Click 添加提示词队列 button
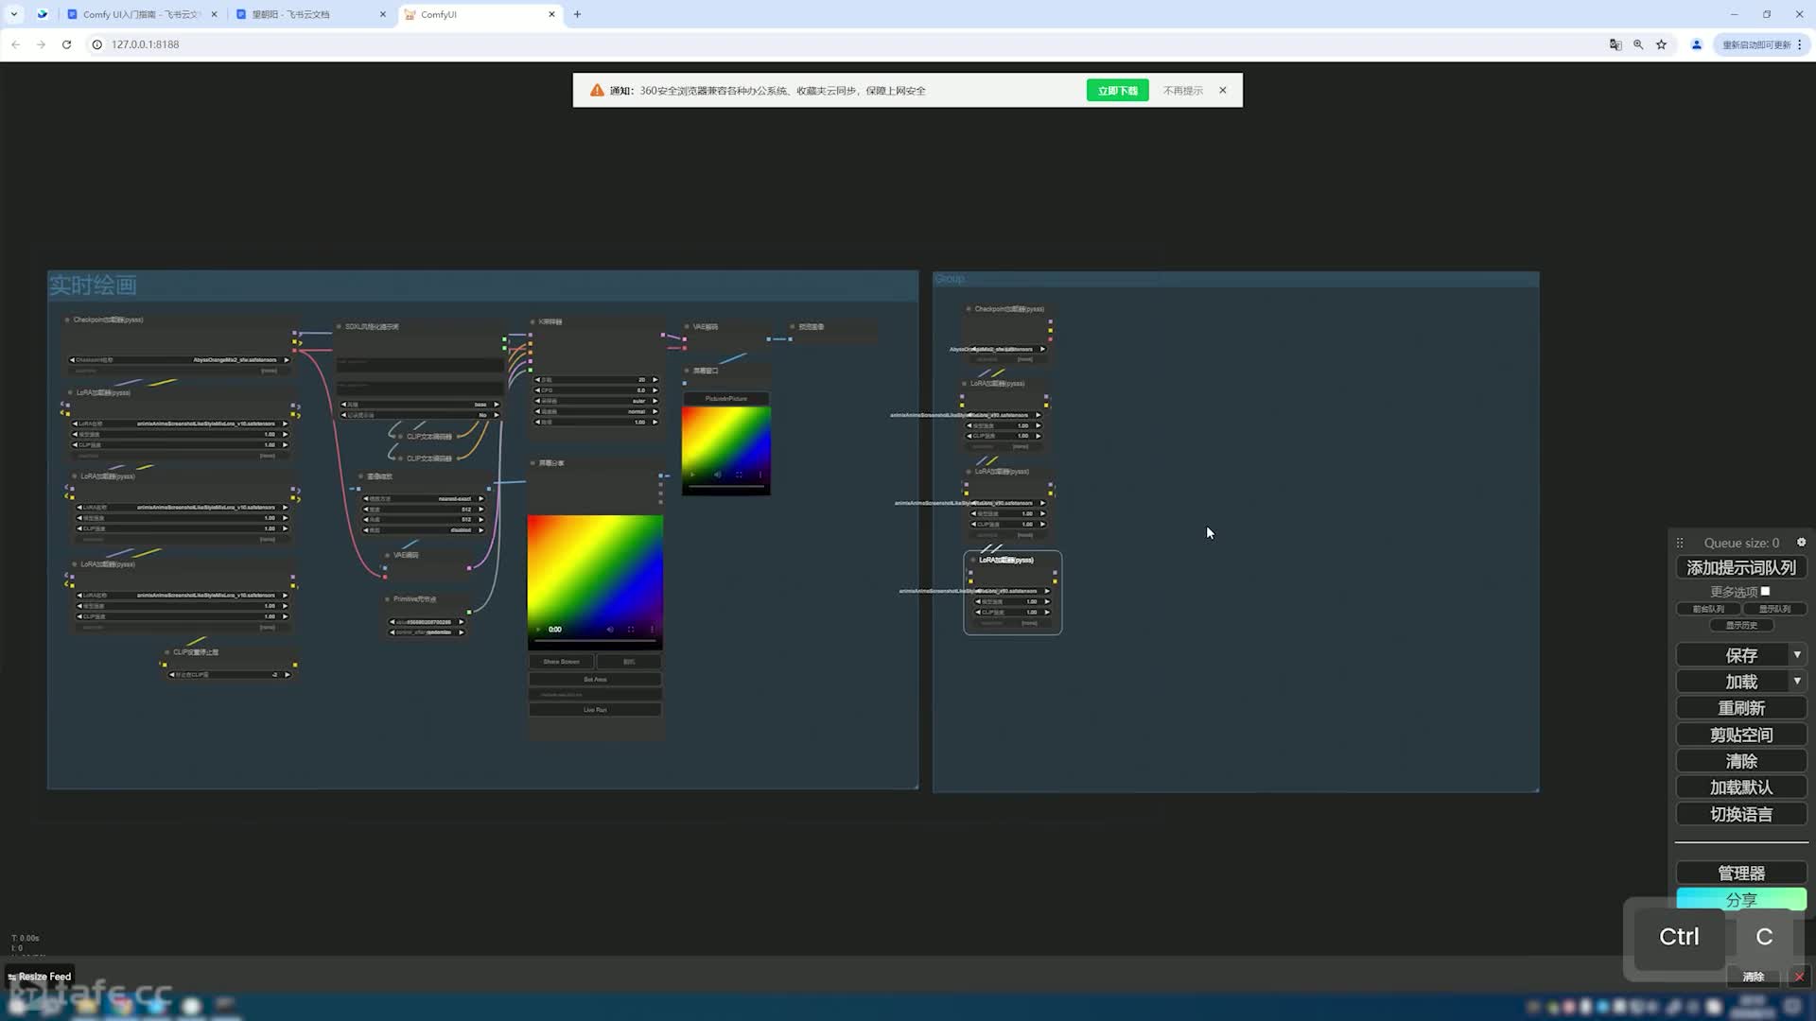The image size is (1816, 1021). coord(1741,567)
